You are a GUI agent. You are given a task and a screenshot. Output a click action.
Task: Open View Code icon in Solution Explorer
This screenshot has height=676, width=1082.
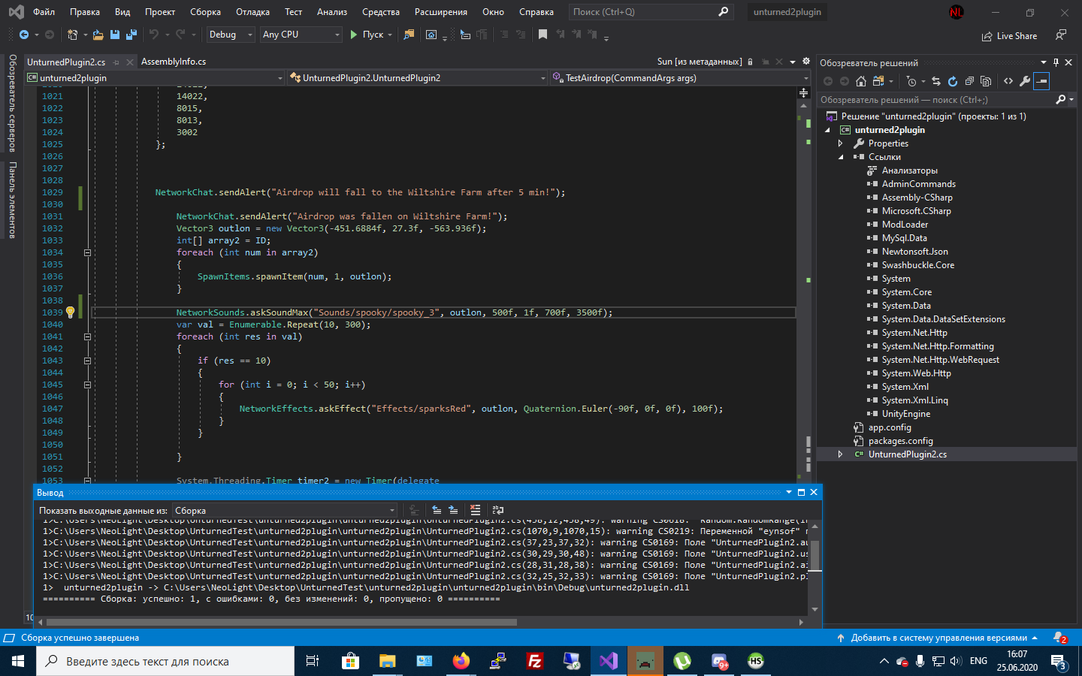[1008, 81]
